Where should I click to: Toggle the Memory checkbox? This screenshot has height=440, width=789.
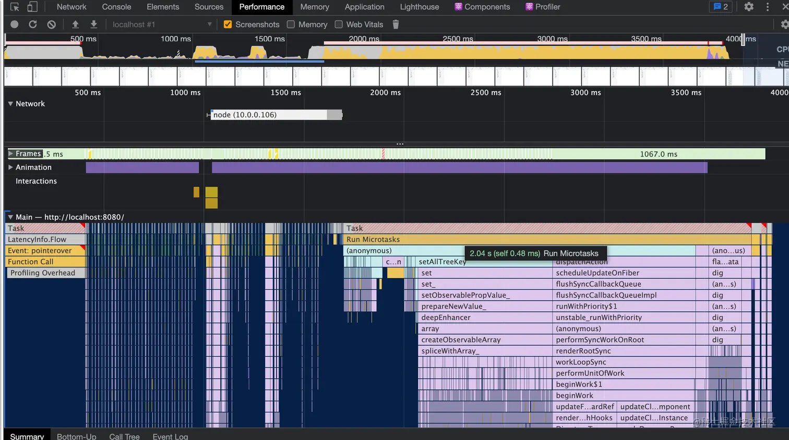[x=291, y=25]
